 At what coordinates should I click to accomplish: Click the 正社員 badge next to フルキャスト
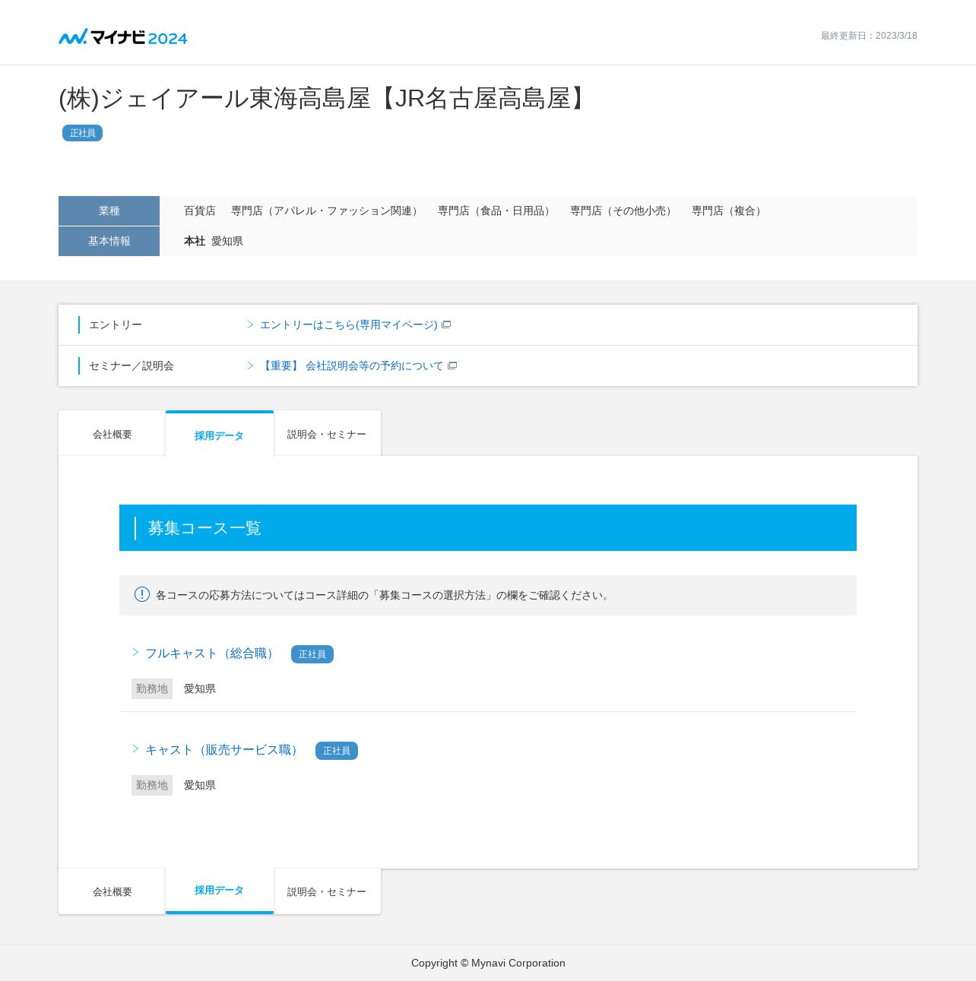[312, 654]
